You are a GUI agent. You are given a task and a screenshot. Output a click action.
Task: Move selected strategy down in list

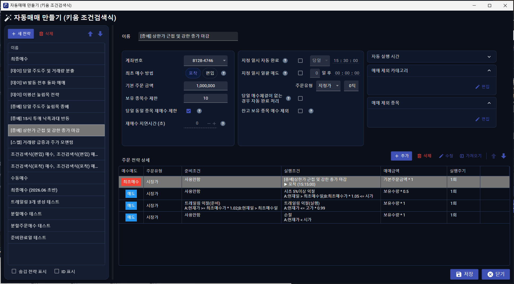[x=100, y=34]
